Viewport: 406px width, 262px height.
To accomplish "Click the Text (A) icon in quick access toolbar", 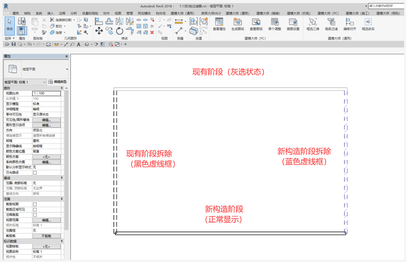I will (x=78, y=45).
